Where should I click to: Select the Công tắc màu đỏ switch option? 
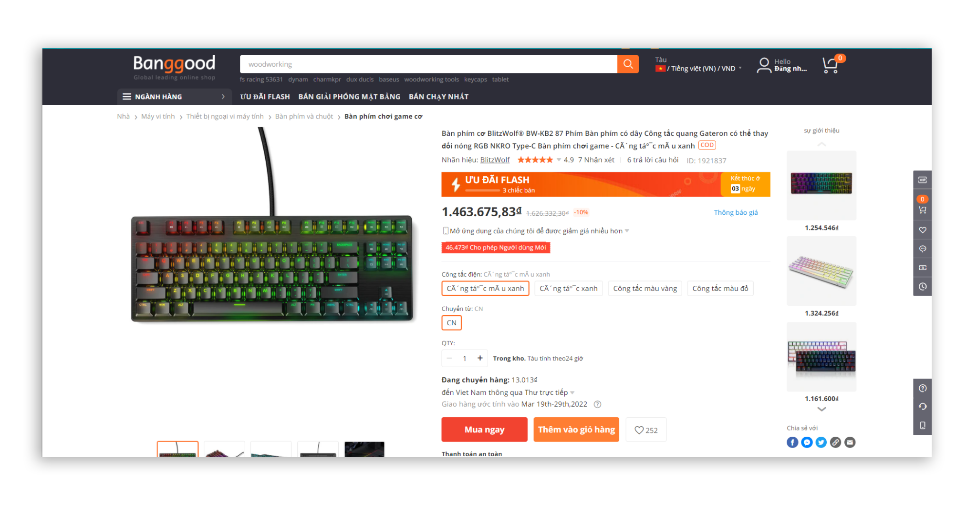point(720,289)
